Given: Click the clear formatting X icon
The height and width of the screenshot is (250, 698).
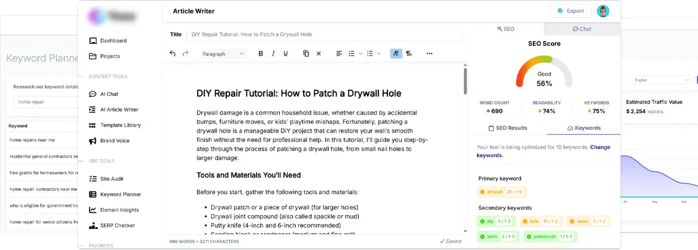Looking at the screenshot, I should [x=318, y=53].
